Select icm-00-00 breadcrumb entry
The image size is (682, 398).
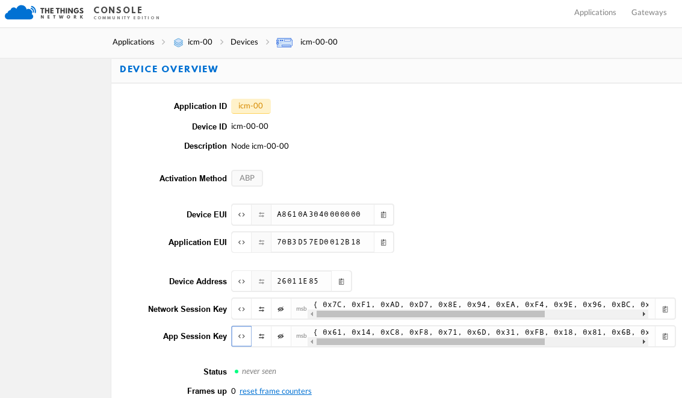click(x=318, y=42)
